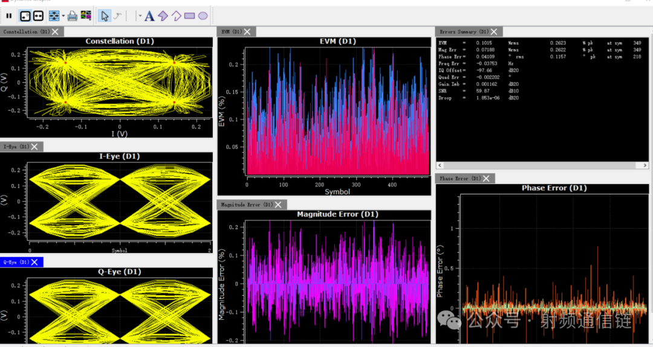Click the first square arrow toolbar icon
Screen dimensions: 653x347
pyautogui.click(x=25, y=16)
